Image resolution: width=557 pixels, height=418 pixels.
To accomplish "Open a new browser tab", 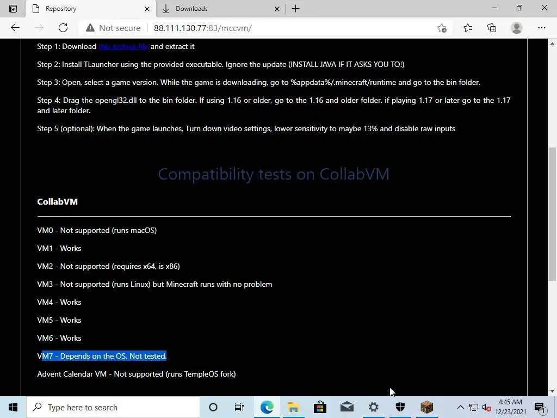I will click(x=295, y=9).
